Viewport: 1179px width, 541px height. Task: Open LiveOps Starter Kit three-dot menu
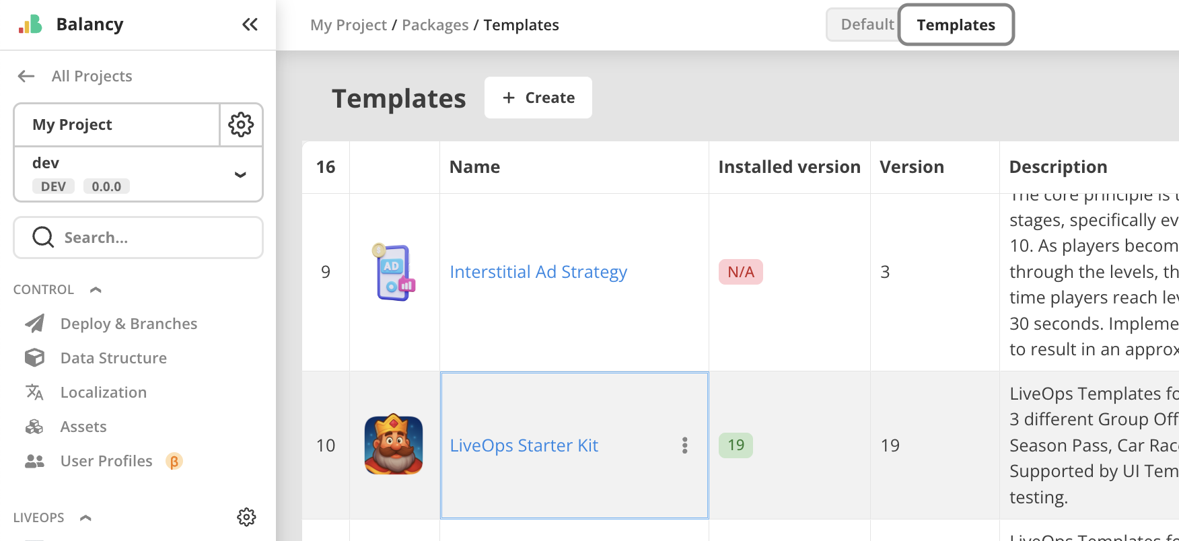pos(684,445)
